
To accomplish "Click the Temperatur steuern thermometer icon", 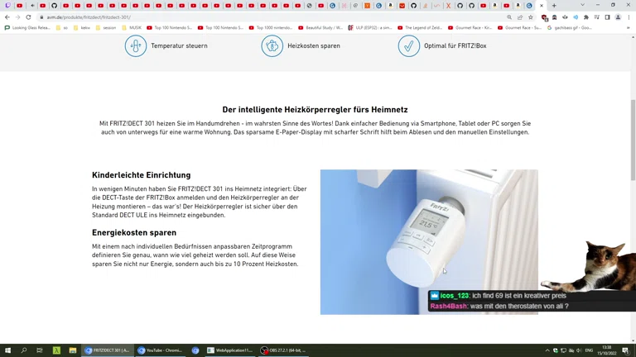I will tap(136, 46).
